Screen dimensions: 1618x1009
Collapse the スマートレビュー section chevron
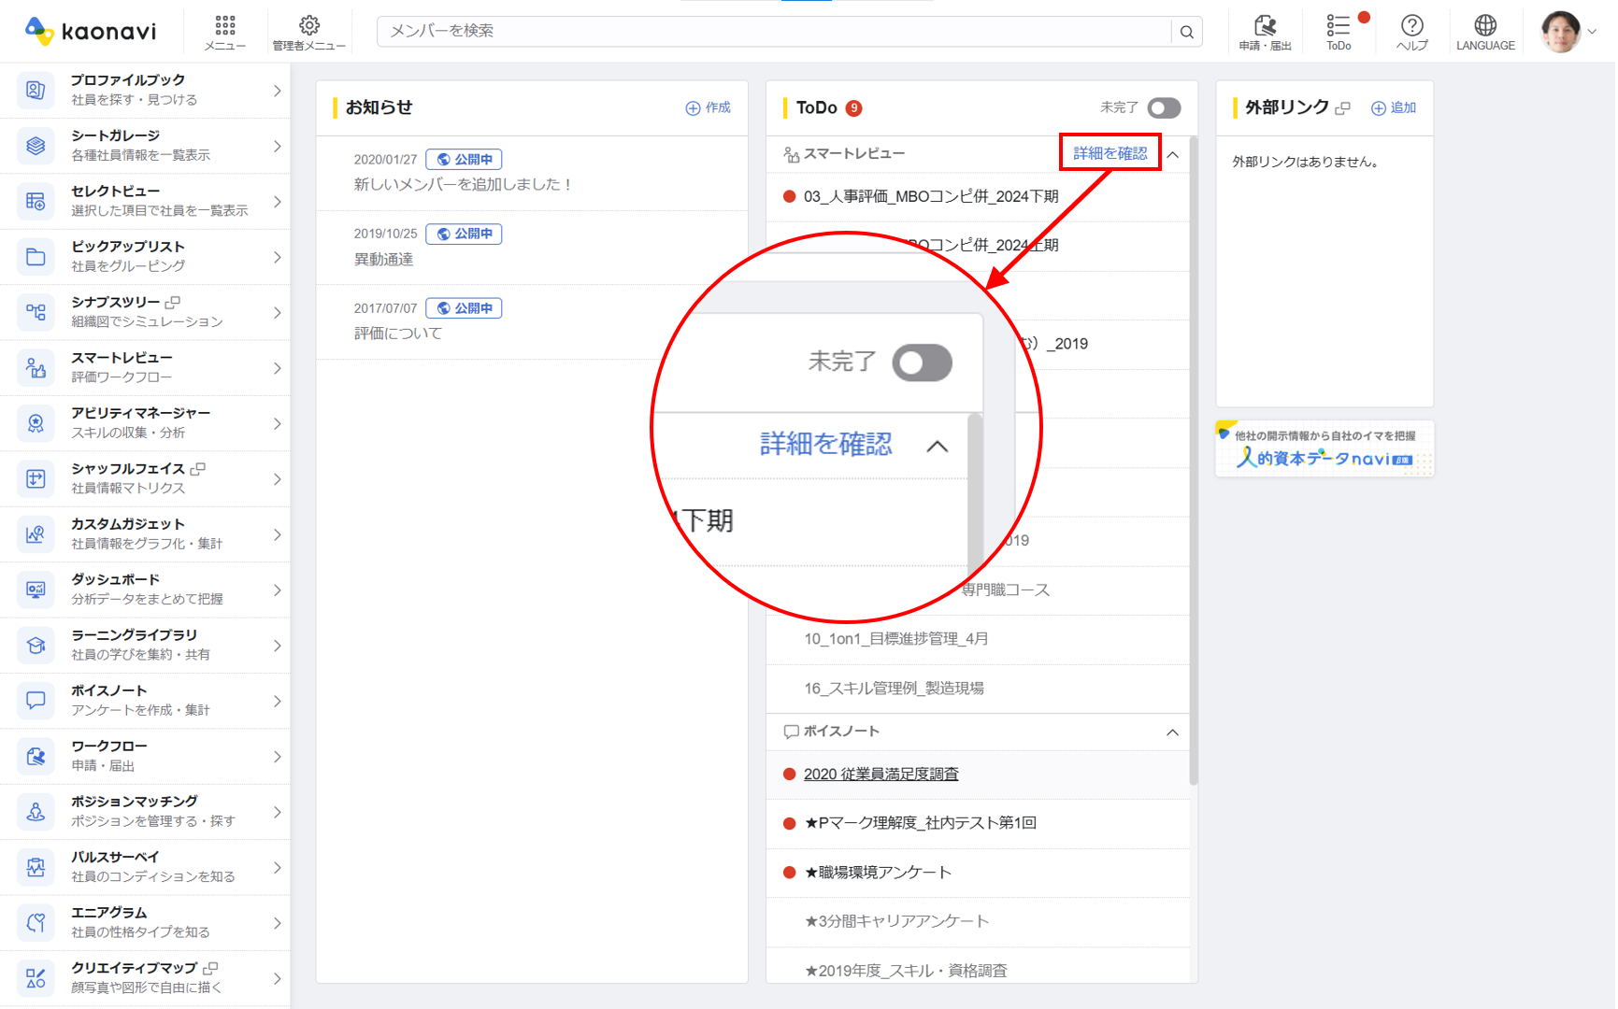pyautogui.click(x=1173, y=154)
